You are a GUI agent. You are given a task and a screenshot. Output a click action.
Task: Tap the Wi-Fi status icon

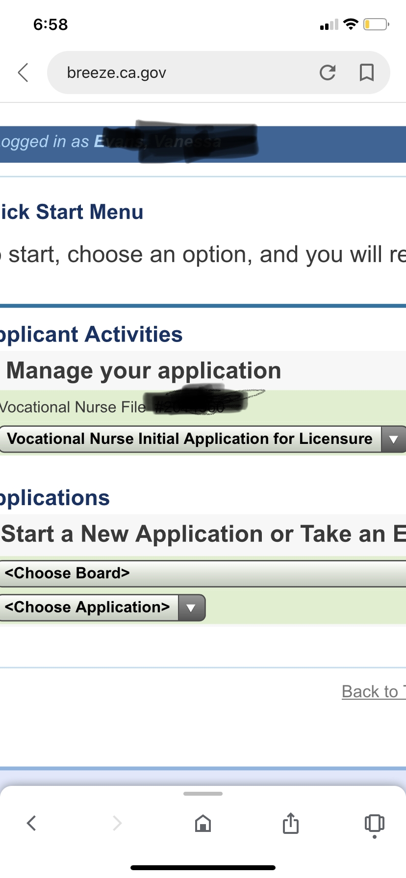pyautogui.click(x=351, y=24)
